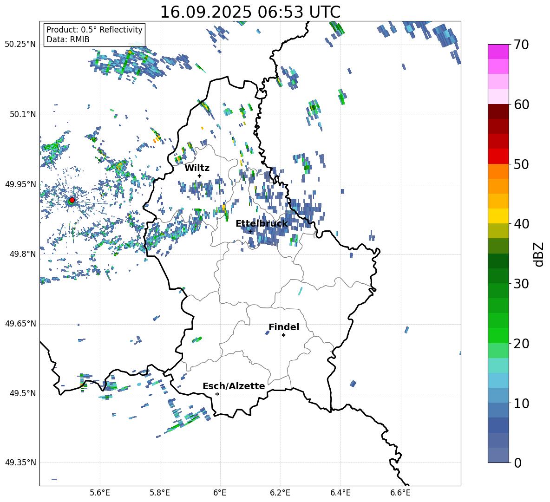Screen dimensions: 550x502
Task: Click the cross marker below the Findel label
Action: tap(283, 335)
